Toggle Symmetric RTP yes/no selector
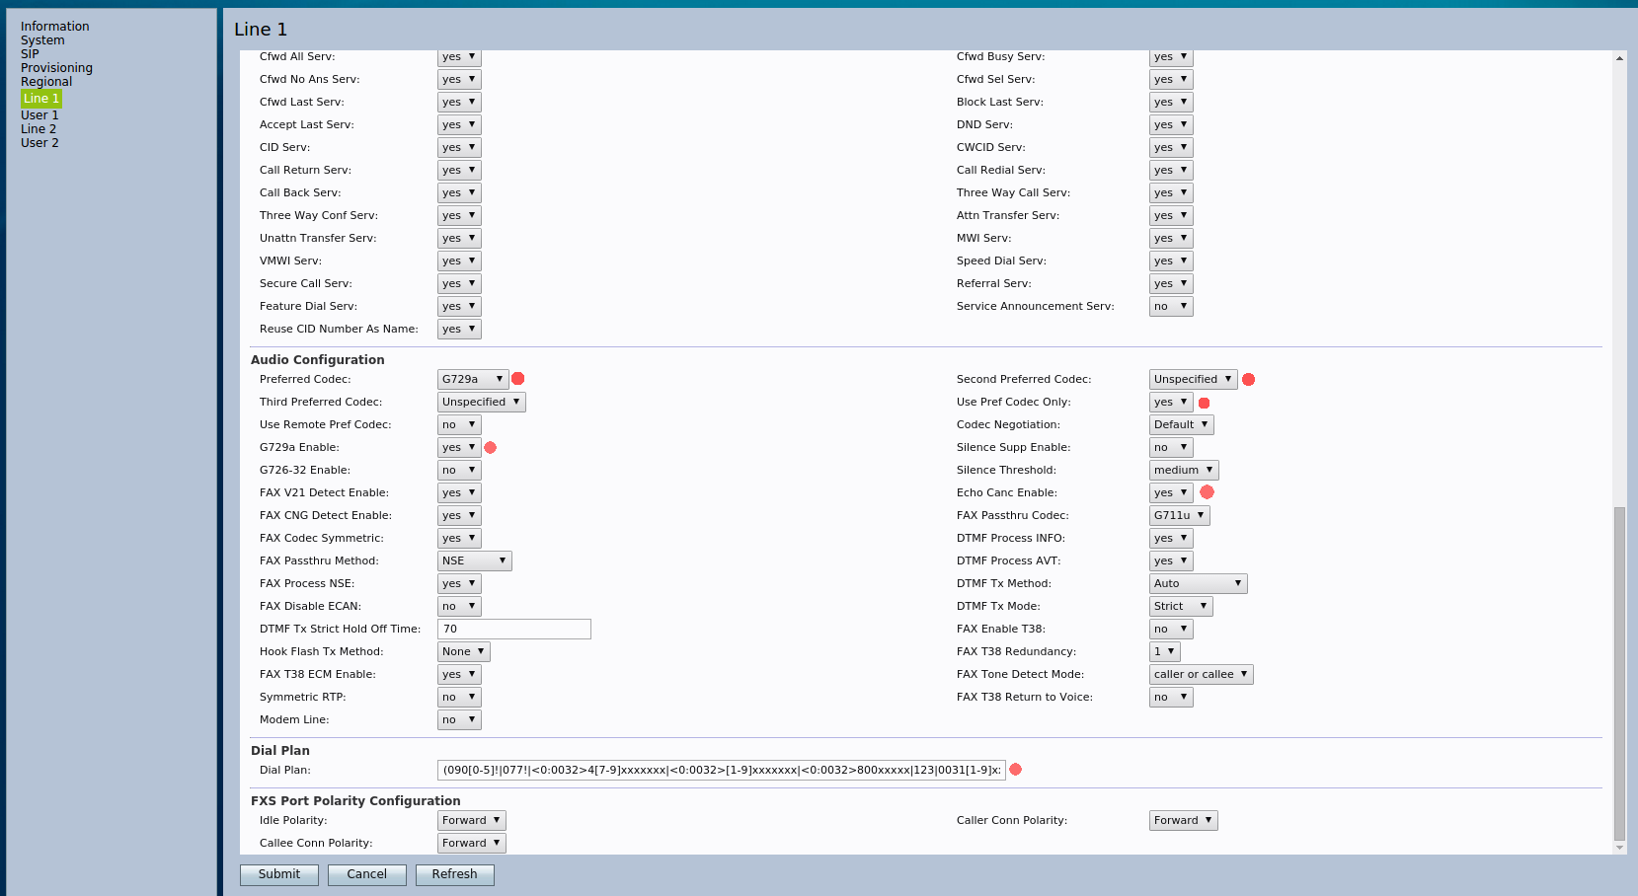This screenshot has height=896, width=1638. (459, 698)
